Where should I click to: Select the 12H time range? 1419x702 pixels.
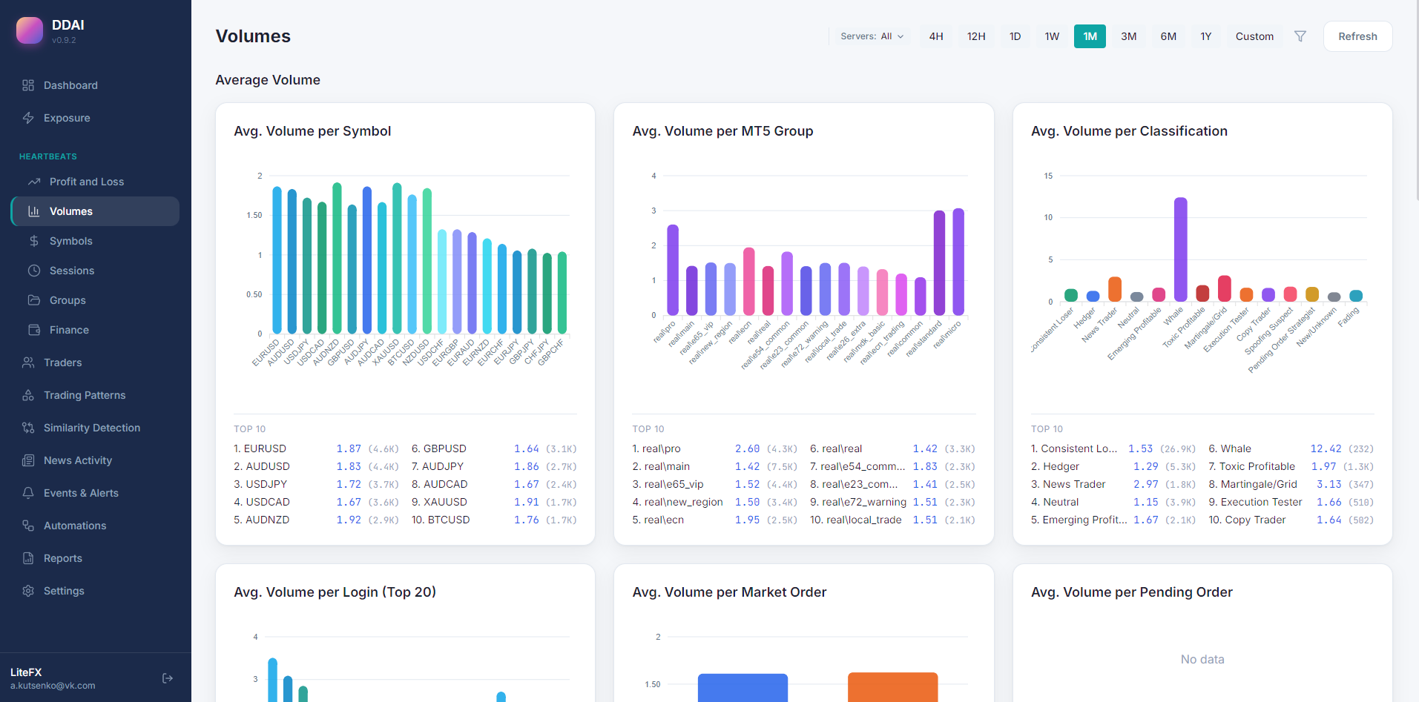point(976,36)
